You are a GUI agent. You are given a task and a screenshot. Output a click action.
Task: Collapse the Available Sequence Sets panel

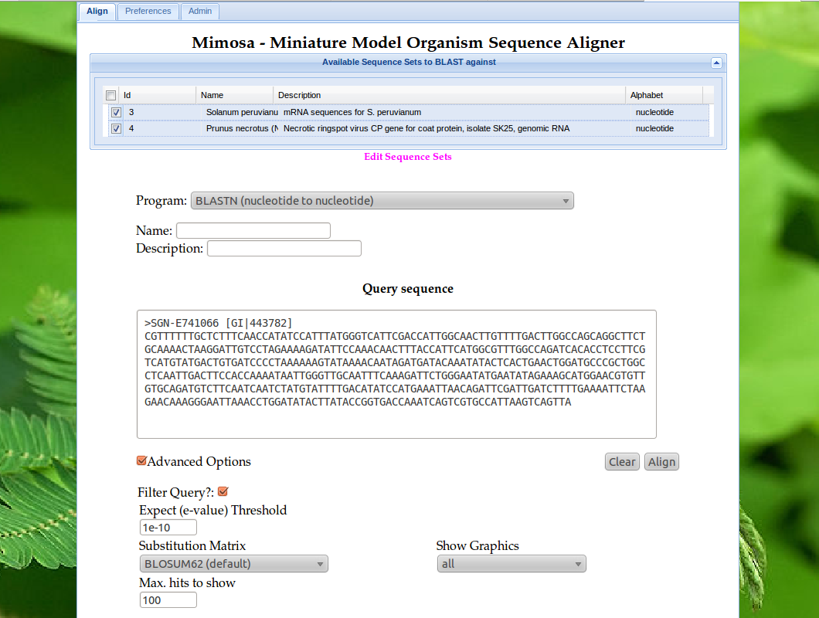(716, 63)
